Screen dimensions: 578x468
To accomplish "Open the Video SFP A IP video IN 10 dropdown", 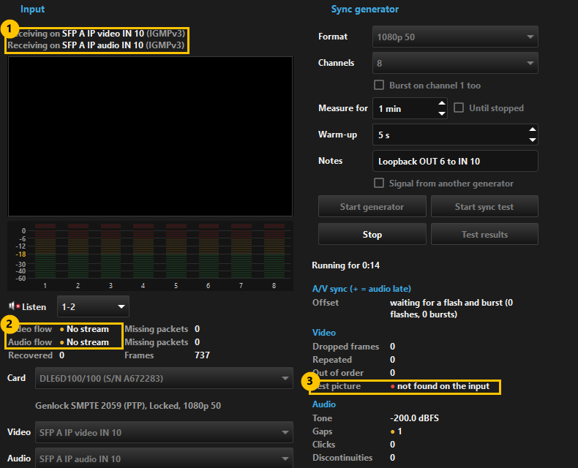I will pyautogui.click(x=164, y=432).
